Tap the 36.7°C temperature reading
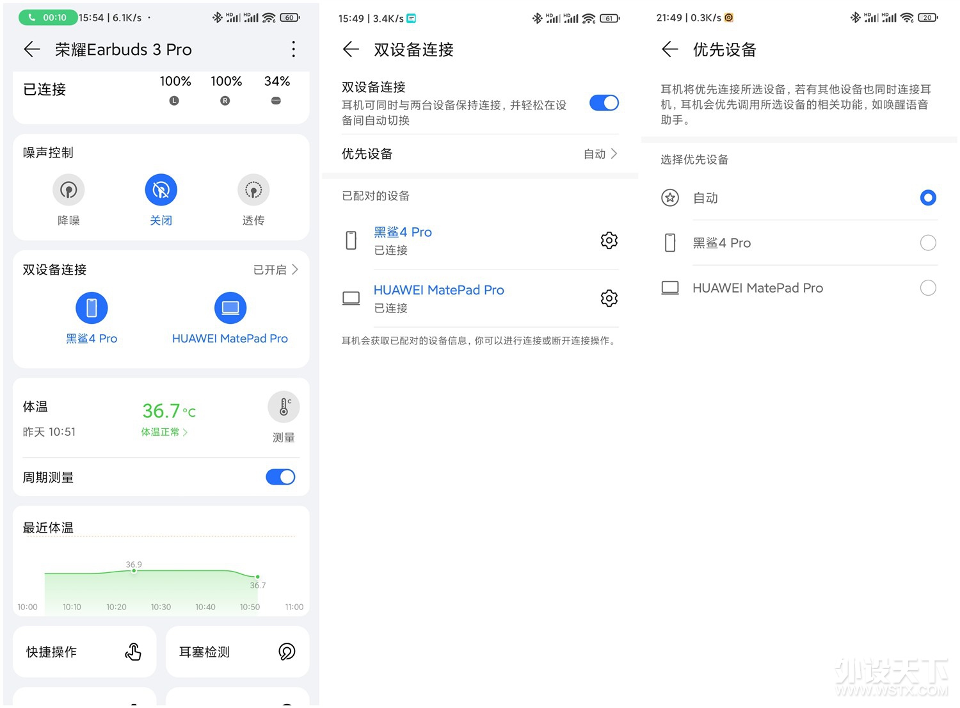Image resolution: width=960 pixels, height=708 pixels. click(169, 410)
